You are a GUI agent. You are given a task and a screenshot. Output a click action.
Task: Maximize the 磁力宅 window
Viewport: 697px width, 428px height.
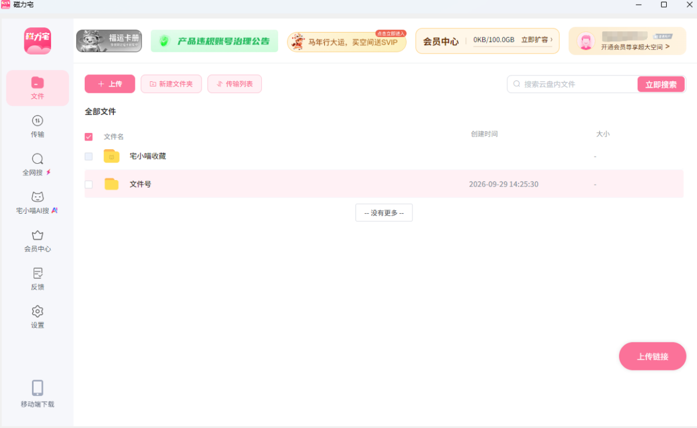pyautogui.click(x=664, y=5)
